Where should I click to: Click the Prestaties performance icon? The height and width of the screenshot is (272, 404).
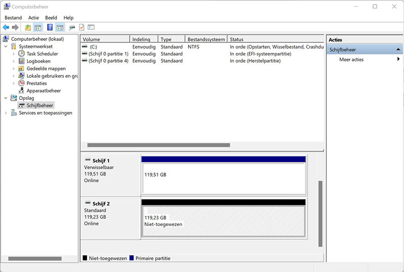(21, 83)
